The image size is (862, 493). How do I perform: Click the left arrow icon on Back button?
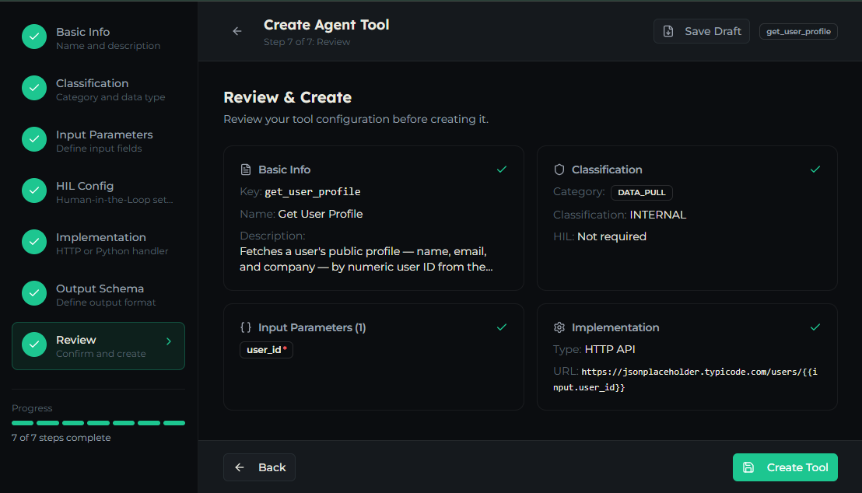240,467
